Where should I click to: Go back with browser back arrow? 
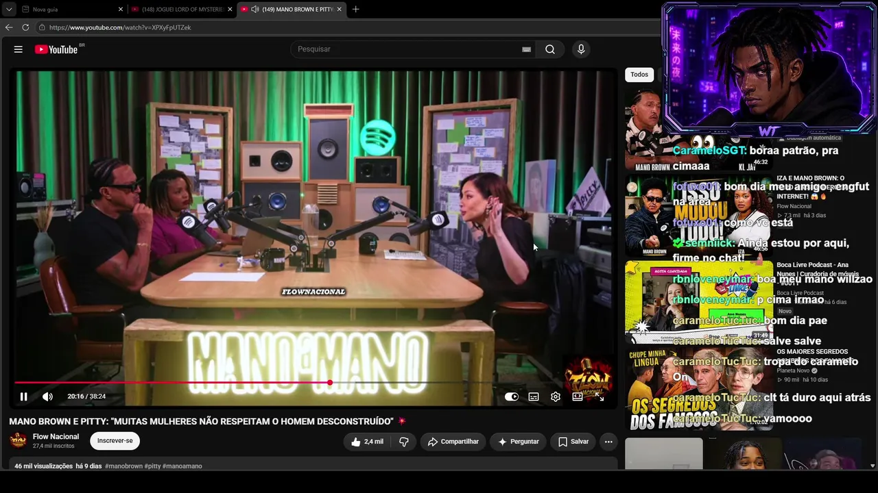pos(9,27)
